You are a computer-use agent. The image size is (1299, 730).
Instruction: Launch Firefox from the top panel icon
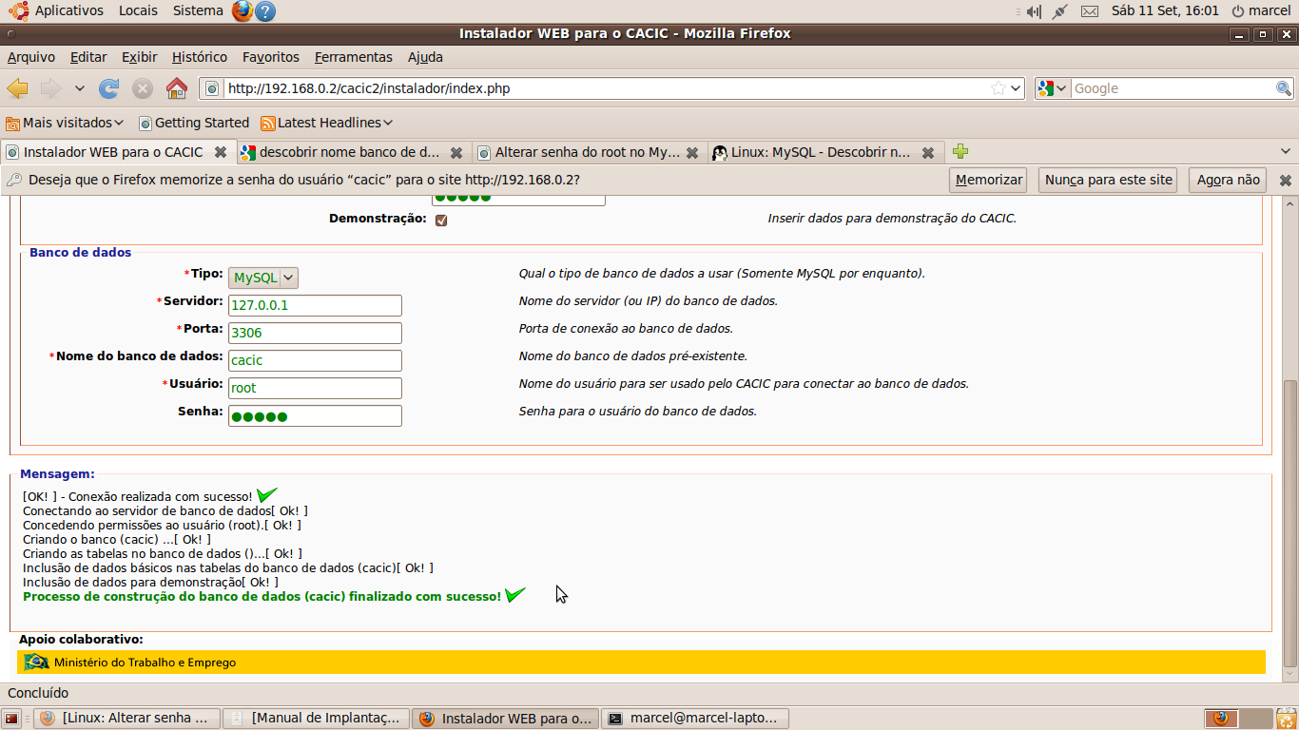tap(242, 10)
